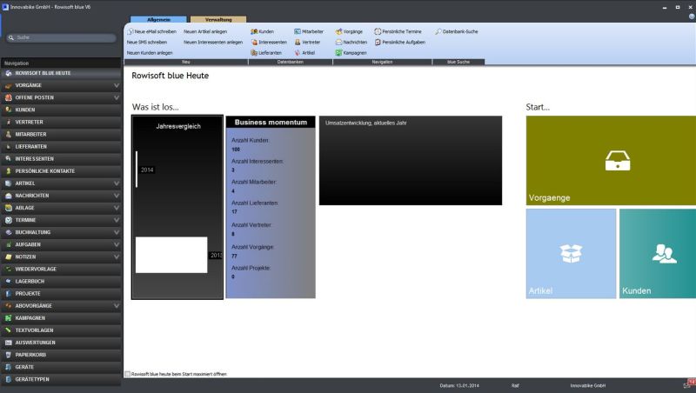Open the Vorgaenge start tile
This screenshot has height=393, width=696.
611,161
